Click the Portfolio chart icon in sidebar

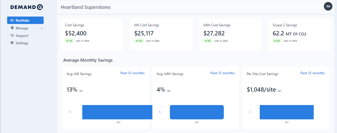point(12,20)
